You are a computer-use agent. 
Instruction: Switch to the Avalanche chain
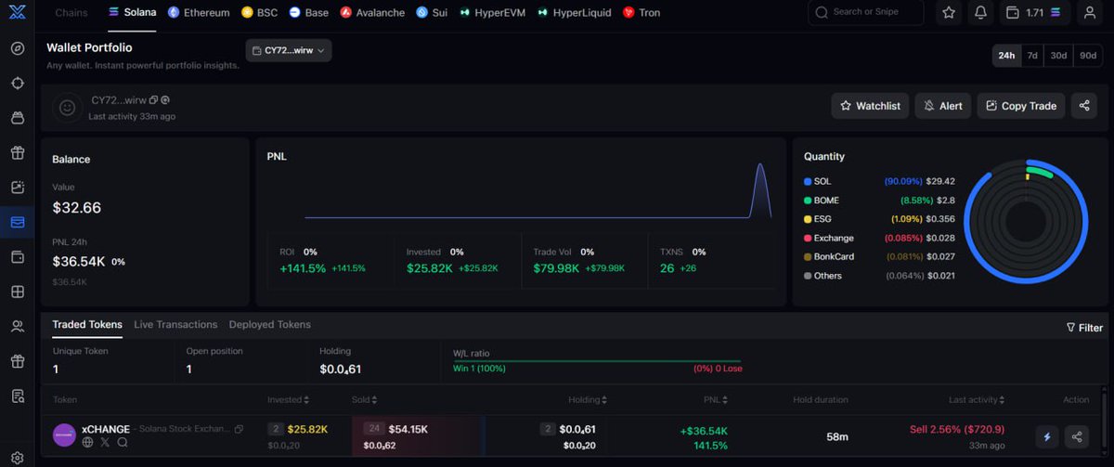point(372,13)
